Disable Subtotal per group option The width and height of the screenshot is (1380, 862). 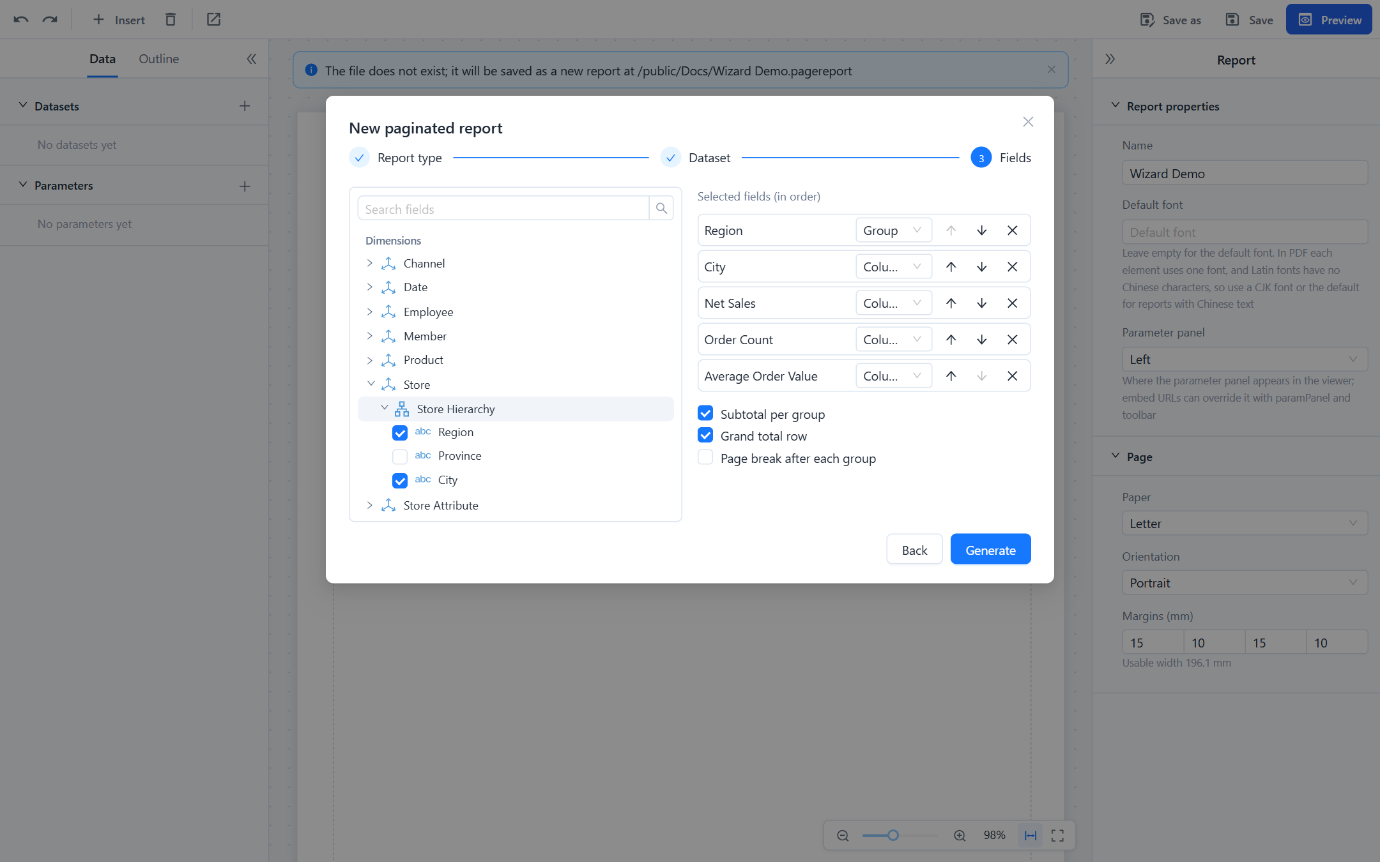tap(705, 414)
